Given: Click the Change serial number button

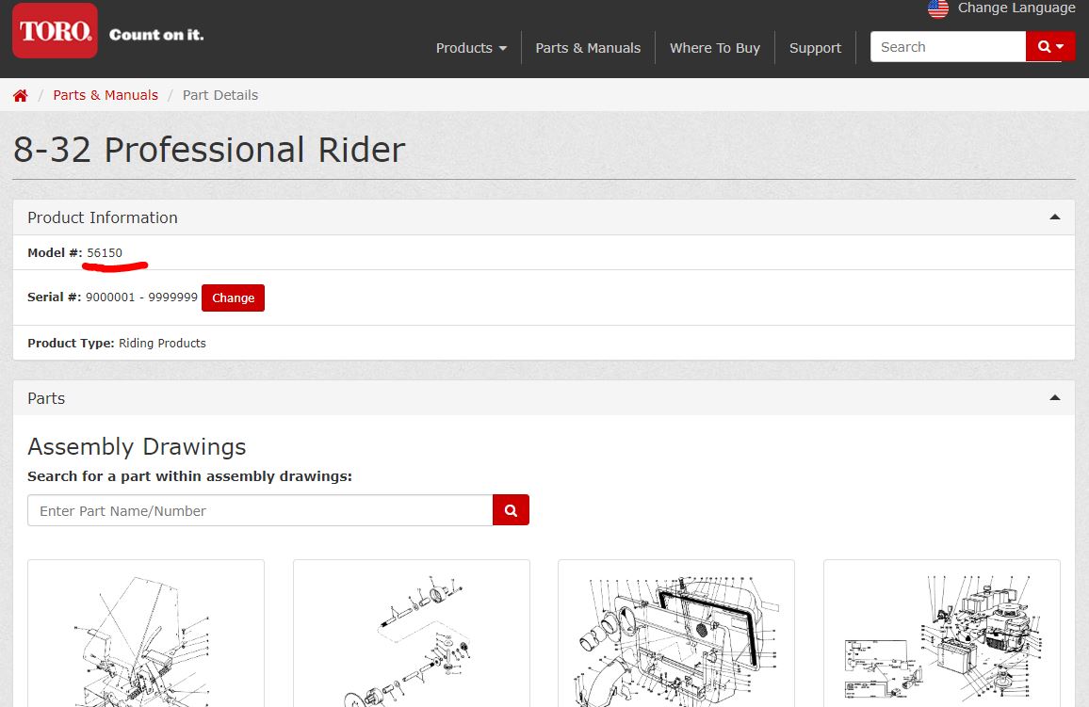Looking at the screenshot, I should point(233,297).
